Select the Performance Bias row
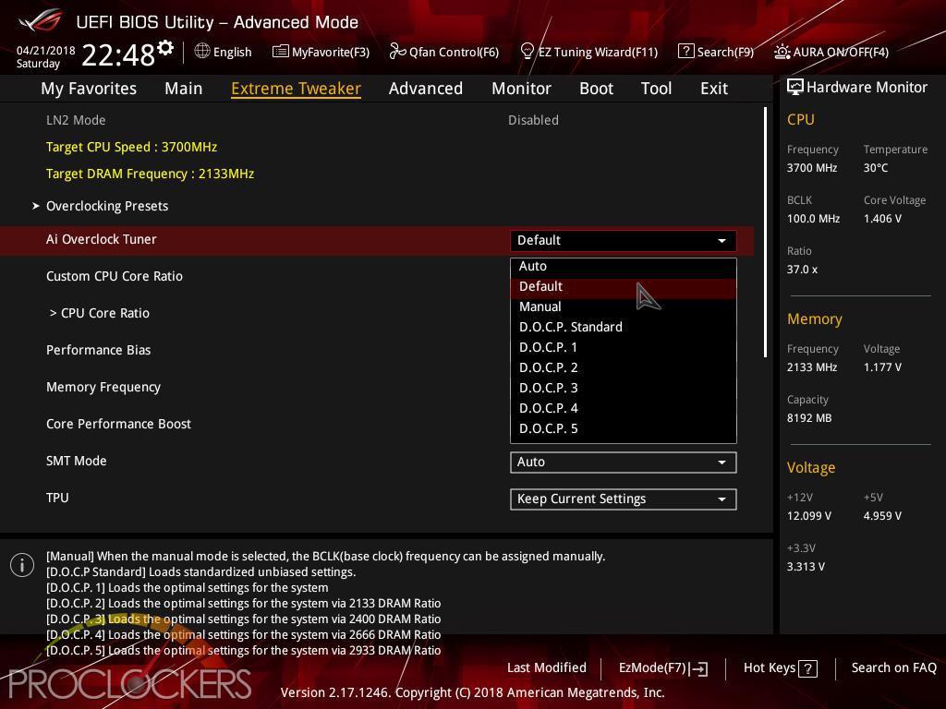The image size is (946, 709). (x=98, y=350)
